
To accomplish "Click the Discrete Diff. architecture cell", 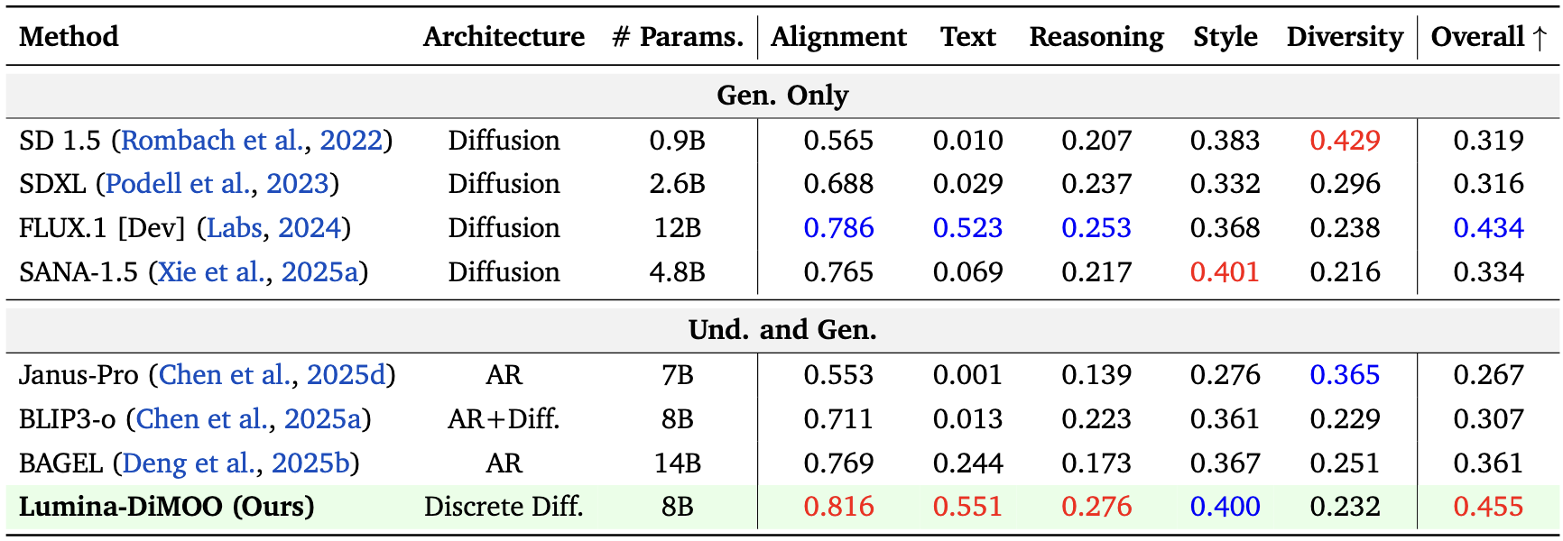I will (x=504, y=507).
